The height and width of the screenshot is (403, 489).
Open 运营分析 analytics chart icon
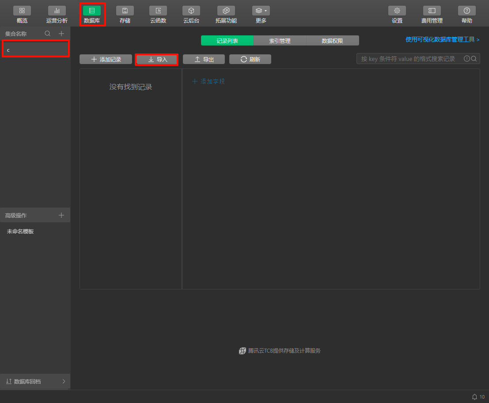point(57,11)
